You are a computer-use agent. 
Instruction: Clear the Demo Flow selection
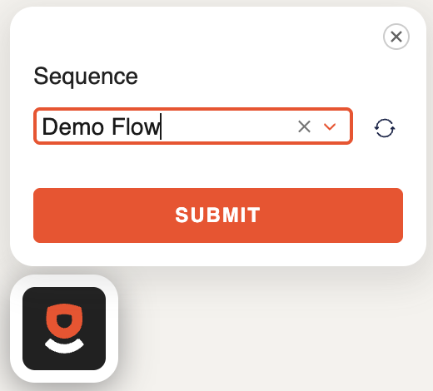(x=304, y=126)
